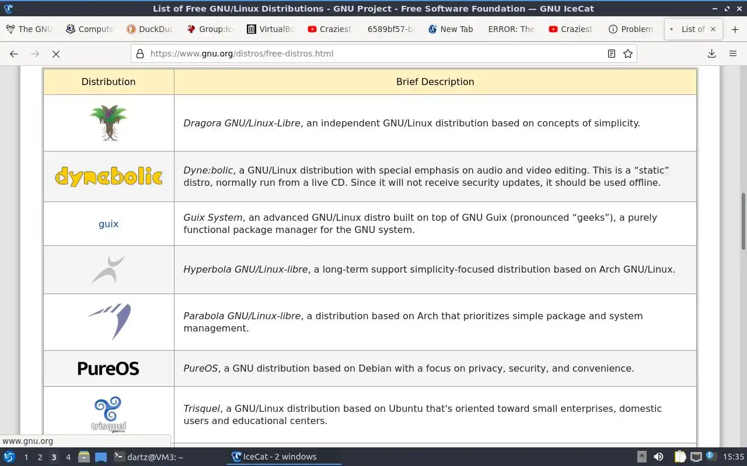Viewport: 747px width, 466px height.
Task: Open the network connection tray icon
Action: tap(696, 457)
